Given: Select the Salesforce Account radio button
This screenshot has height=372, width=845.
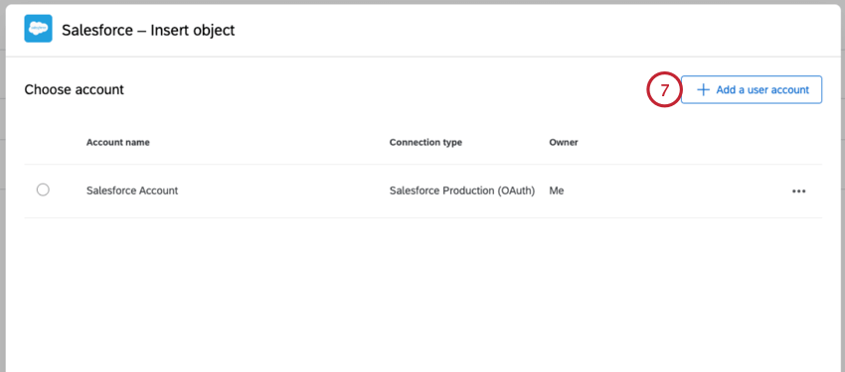Looking at the screenshot, I should pos(43,189).
